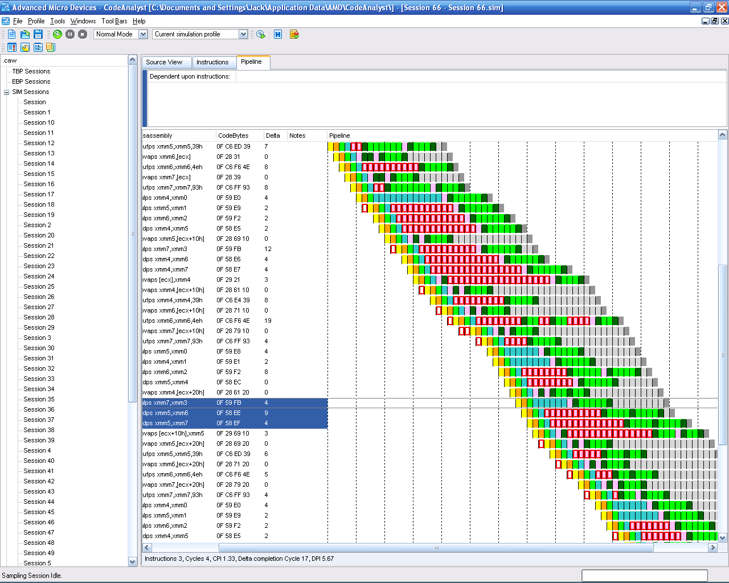Click the pipeline view's horizontal scrollbar left arrow
This screenshot has width=729, height=583.
pos(147,548)
